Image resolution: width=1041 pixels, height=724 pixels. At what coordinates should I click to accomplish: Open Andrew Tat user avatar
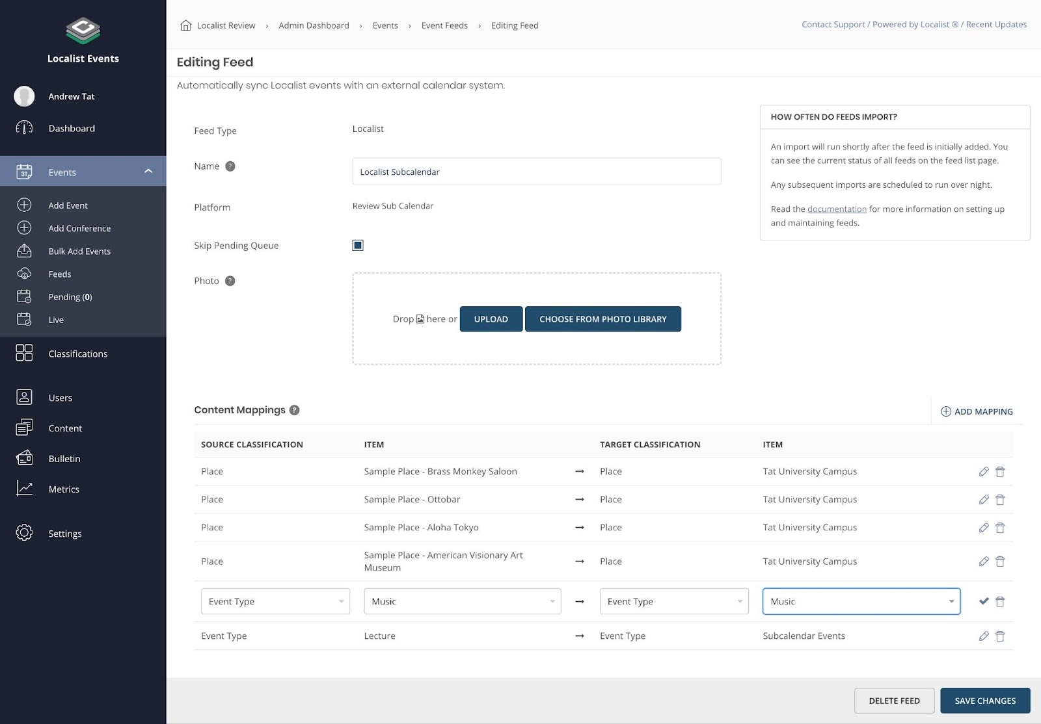(x=24, y=96)
